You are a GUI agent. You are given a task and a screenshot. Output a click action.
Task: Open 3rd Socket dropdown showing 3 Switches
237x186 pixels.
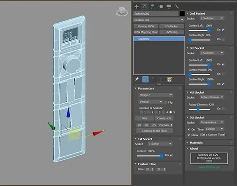(212, 53)
